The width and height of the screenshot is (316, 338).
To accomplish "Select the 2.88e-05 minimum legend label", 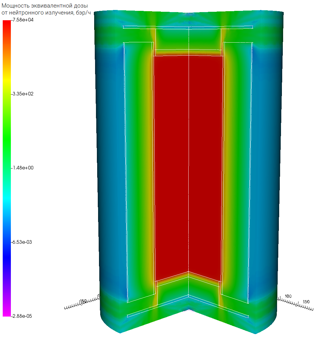I will click(x=22, y=316).
